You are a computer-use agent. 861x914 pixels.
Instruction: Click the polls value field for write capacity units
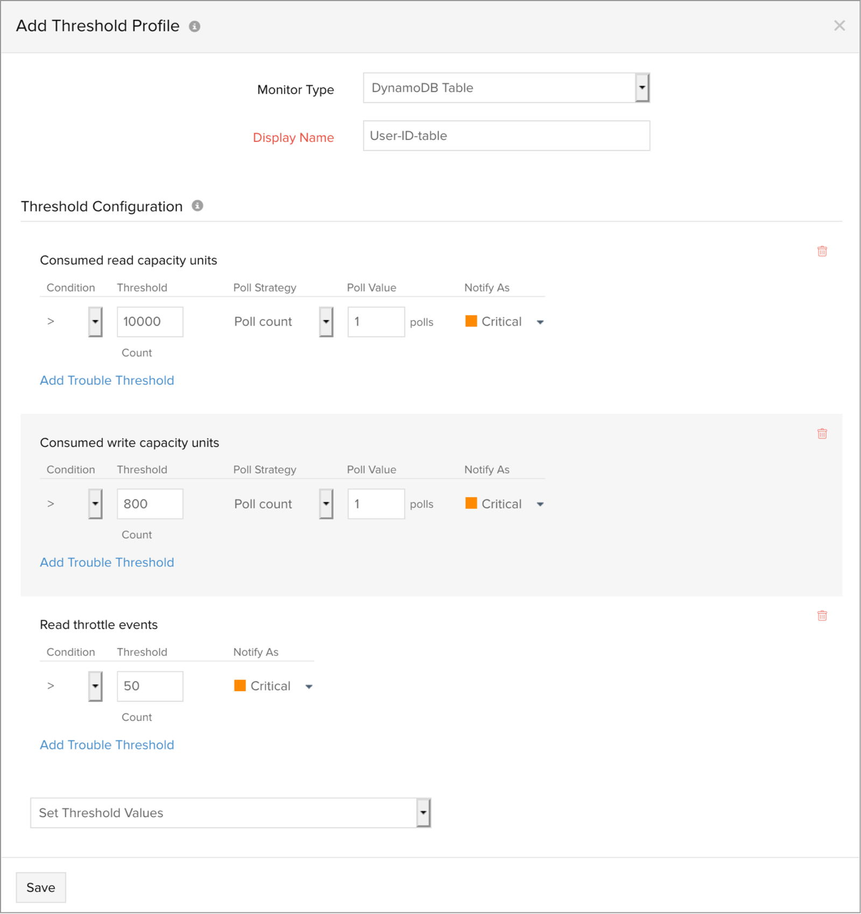[x=376, y=504]
